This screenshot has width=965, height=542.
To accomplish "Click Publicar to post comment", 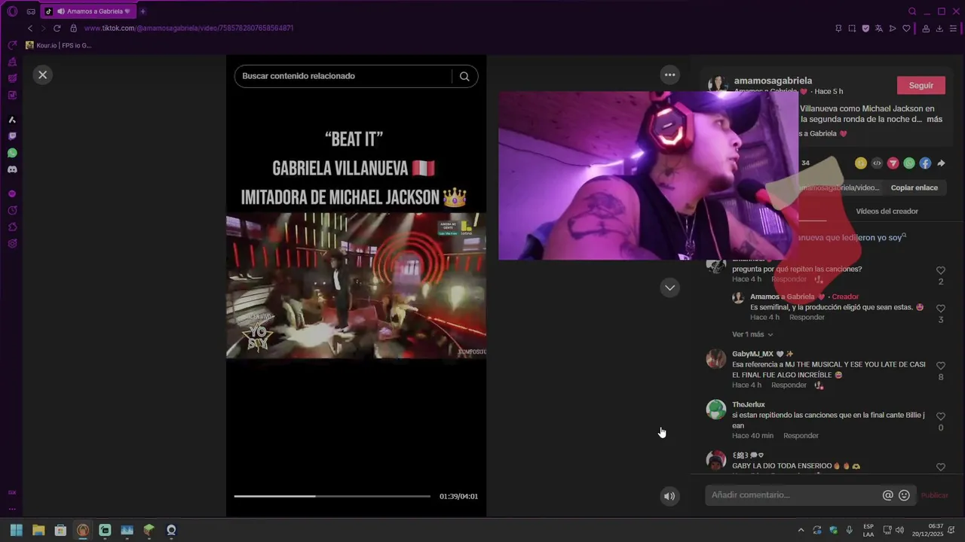I will click(x=935, y=495).
